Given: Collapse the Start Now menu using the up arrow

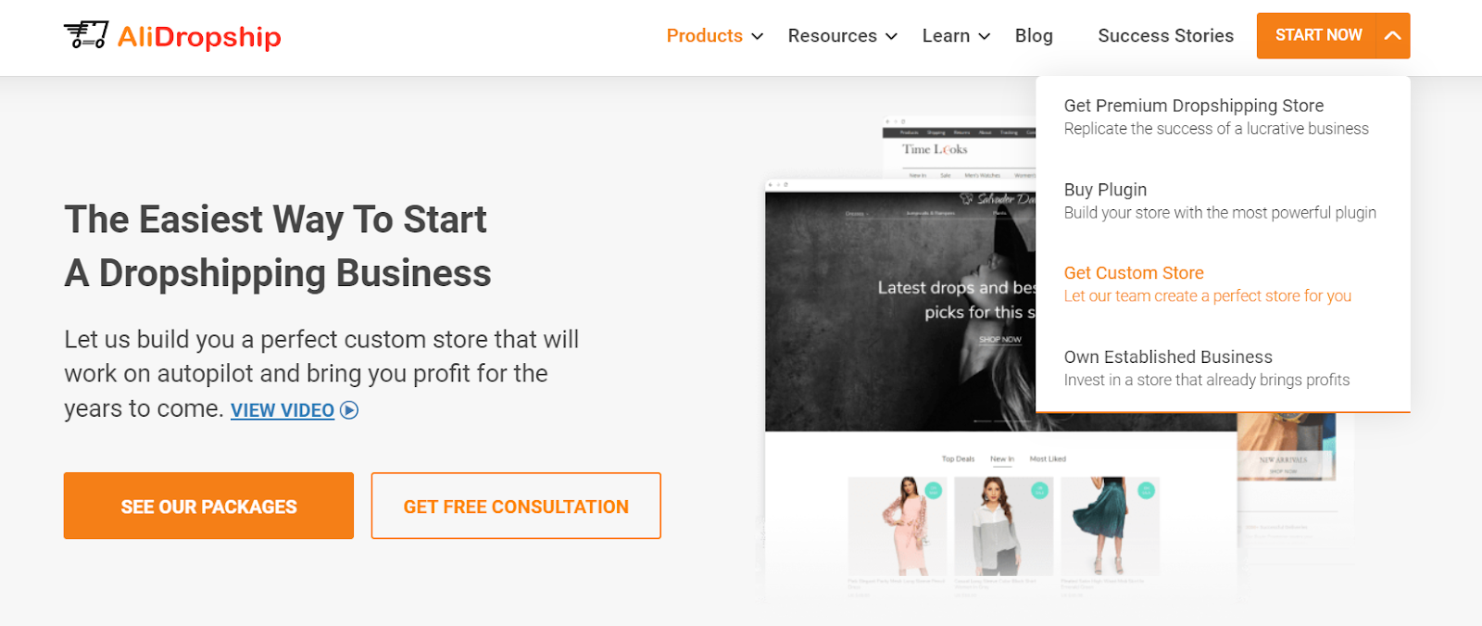Looking at the screenshot, I should [x=1392, y=36].
